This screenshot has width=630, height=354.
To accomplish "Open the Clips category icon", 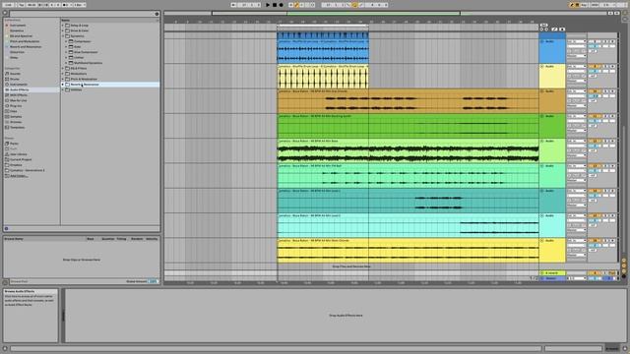I will 7,111.
